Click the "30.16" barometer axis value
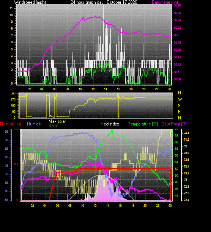The height and width of the screenshot is (232, 211). [x=177, y=50]
